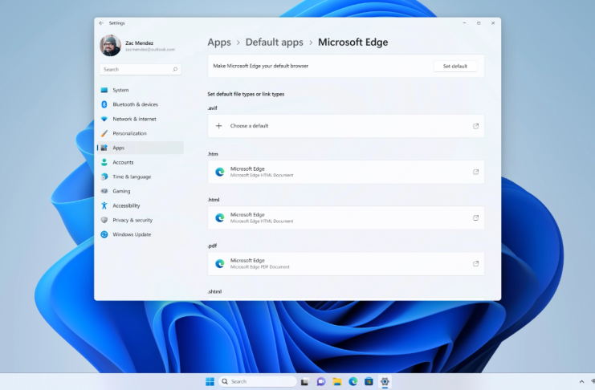This screenshot has height=390, width=595.
Task: Click the '.shtml' file type label
Action: point(214,291)
